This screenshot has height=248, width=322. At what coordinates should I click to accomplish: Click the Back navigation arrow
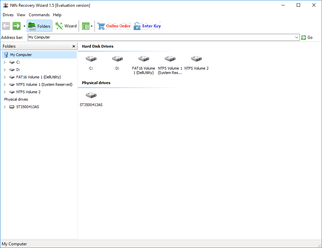point(6,26)
